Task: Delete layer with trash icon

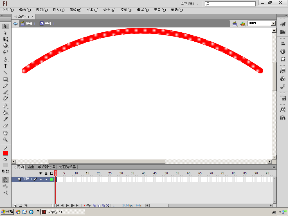Action: 26,206
